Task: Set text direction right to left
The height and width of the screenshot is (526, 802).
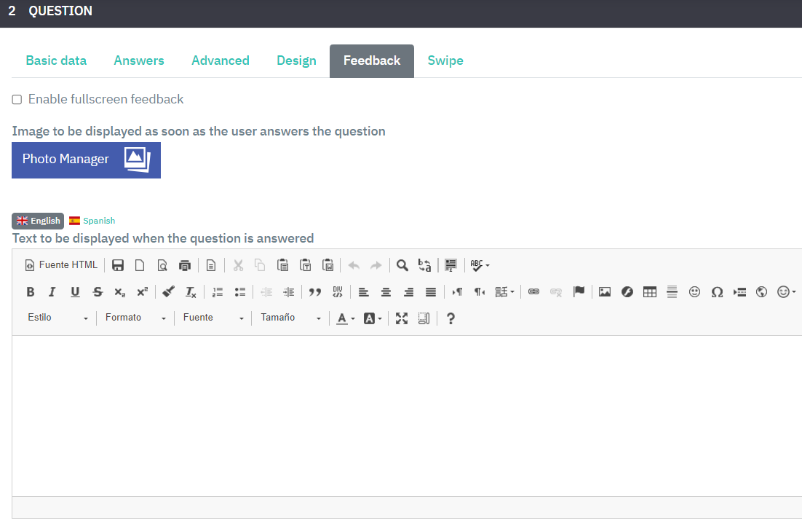Action: (x=480, y=291)
